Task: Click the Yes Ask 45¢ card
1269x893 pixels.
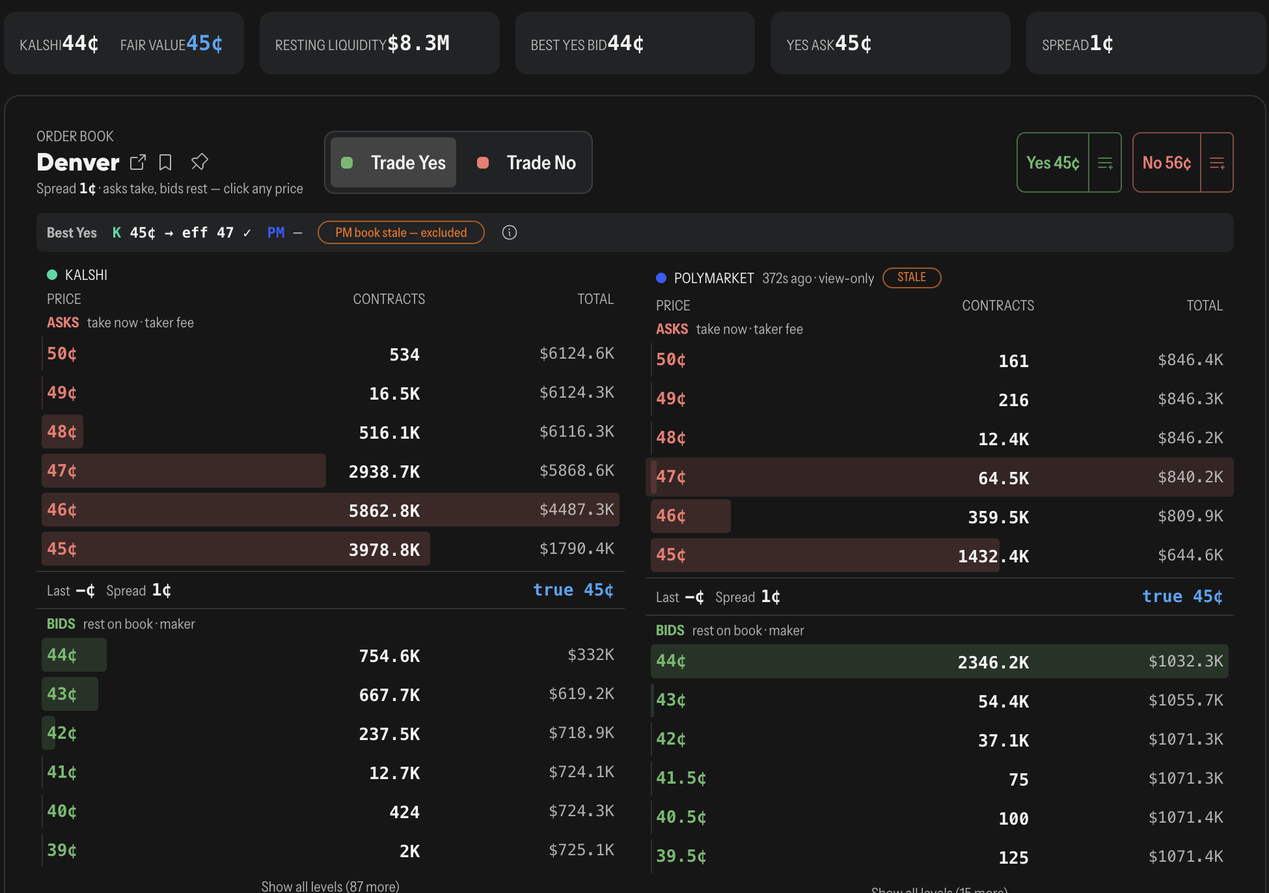Action: coord(890,43)
